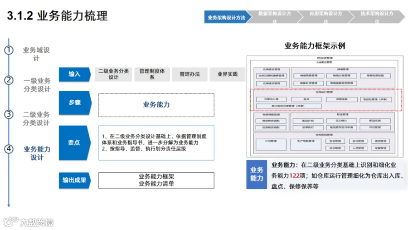Click the 常规物资调配 capability box
Screen dimensions: 408x230
pos(271,121)
